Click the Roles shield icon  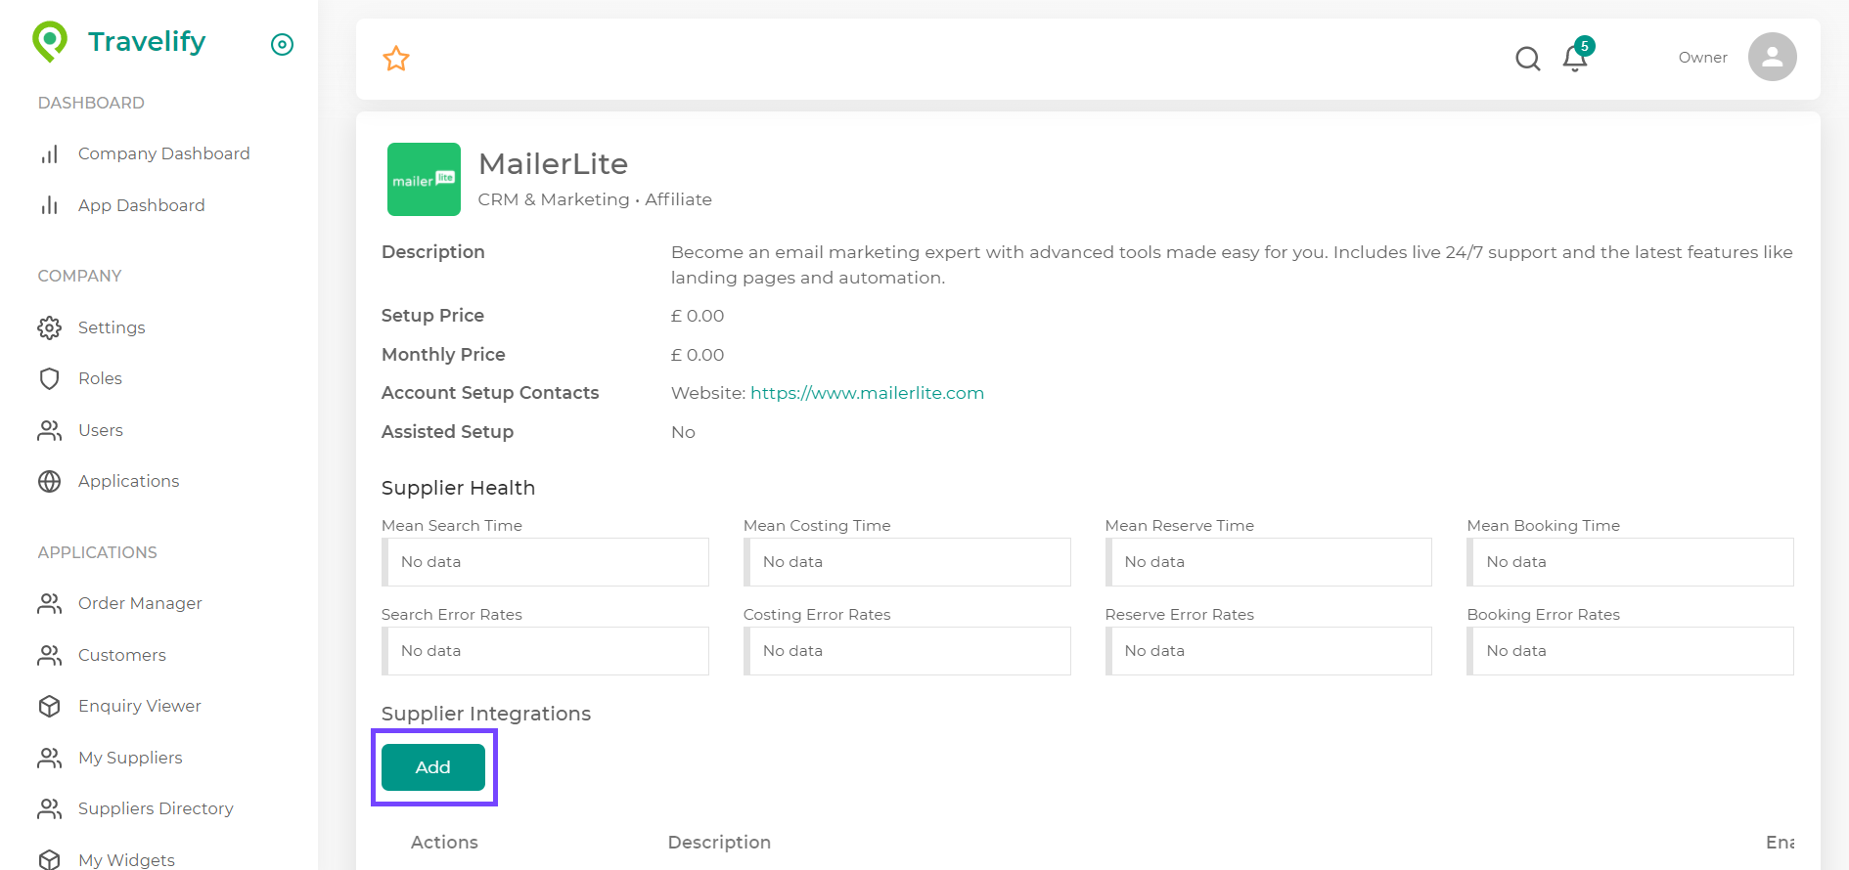(50, 378)
